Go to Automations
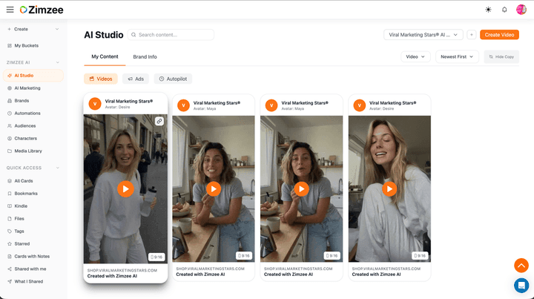The height and width of the screenshot is (299, 534). [x=33, y=114]
